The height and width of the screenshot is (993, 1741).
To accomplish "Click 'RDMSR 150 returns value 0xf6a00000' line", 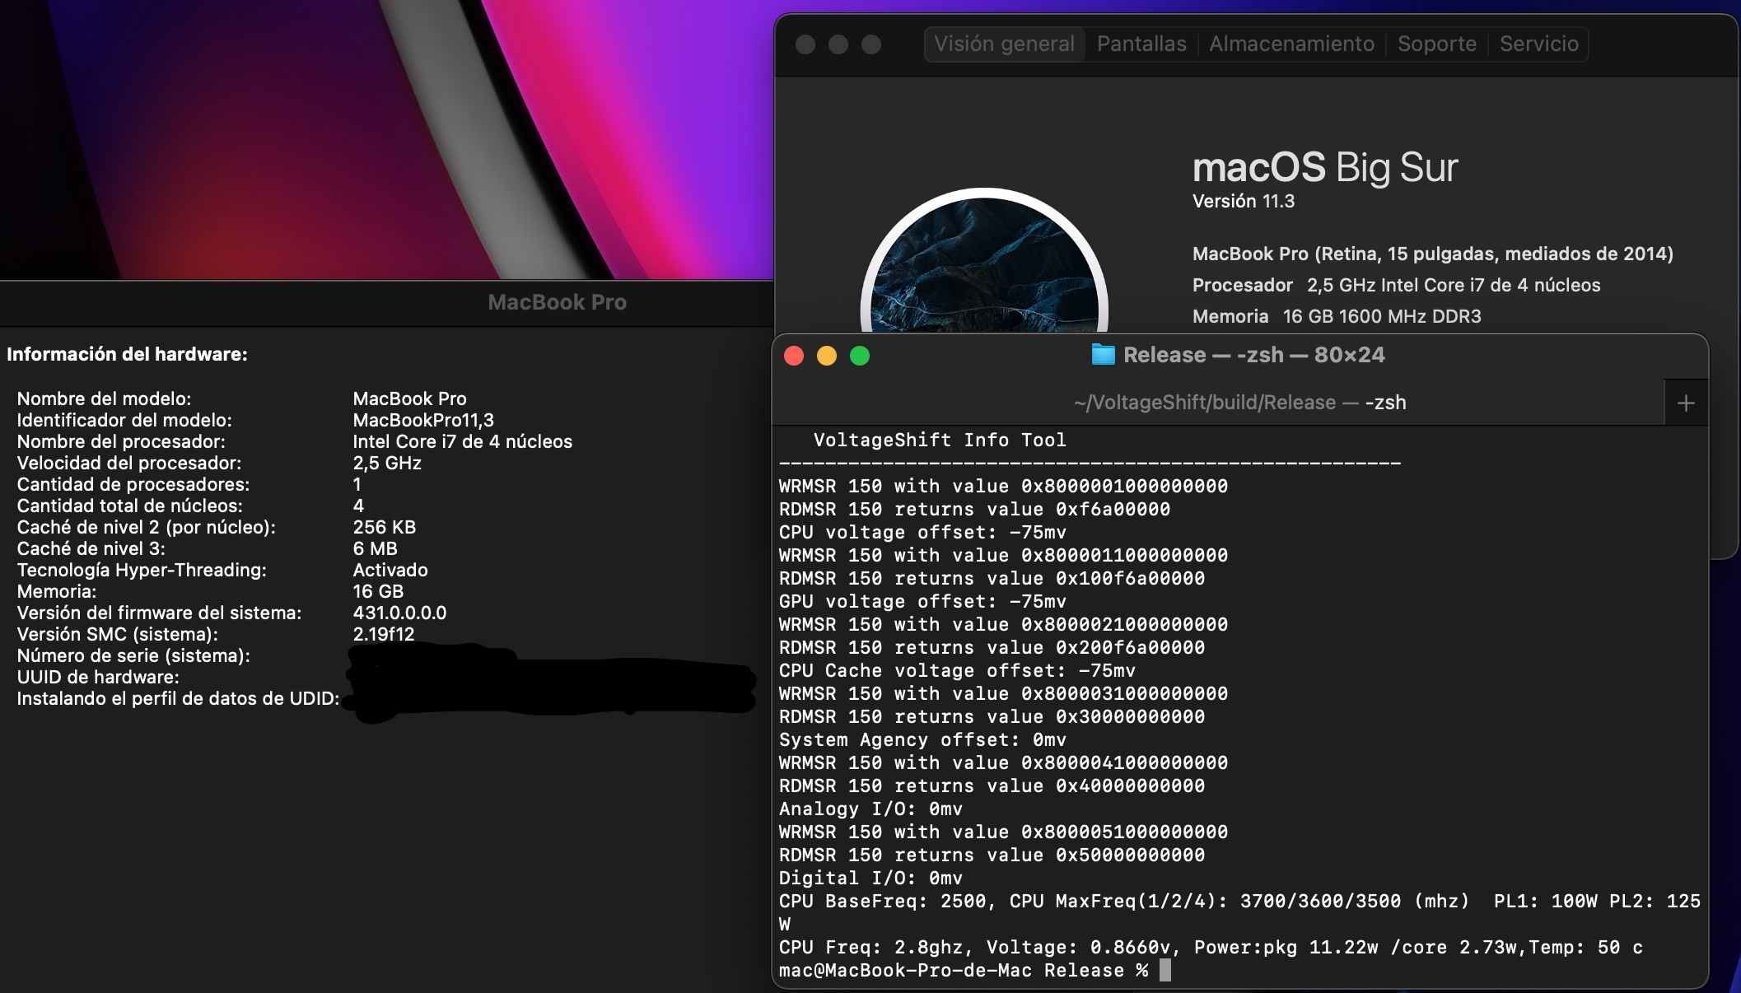I will click(974, 509).
